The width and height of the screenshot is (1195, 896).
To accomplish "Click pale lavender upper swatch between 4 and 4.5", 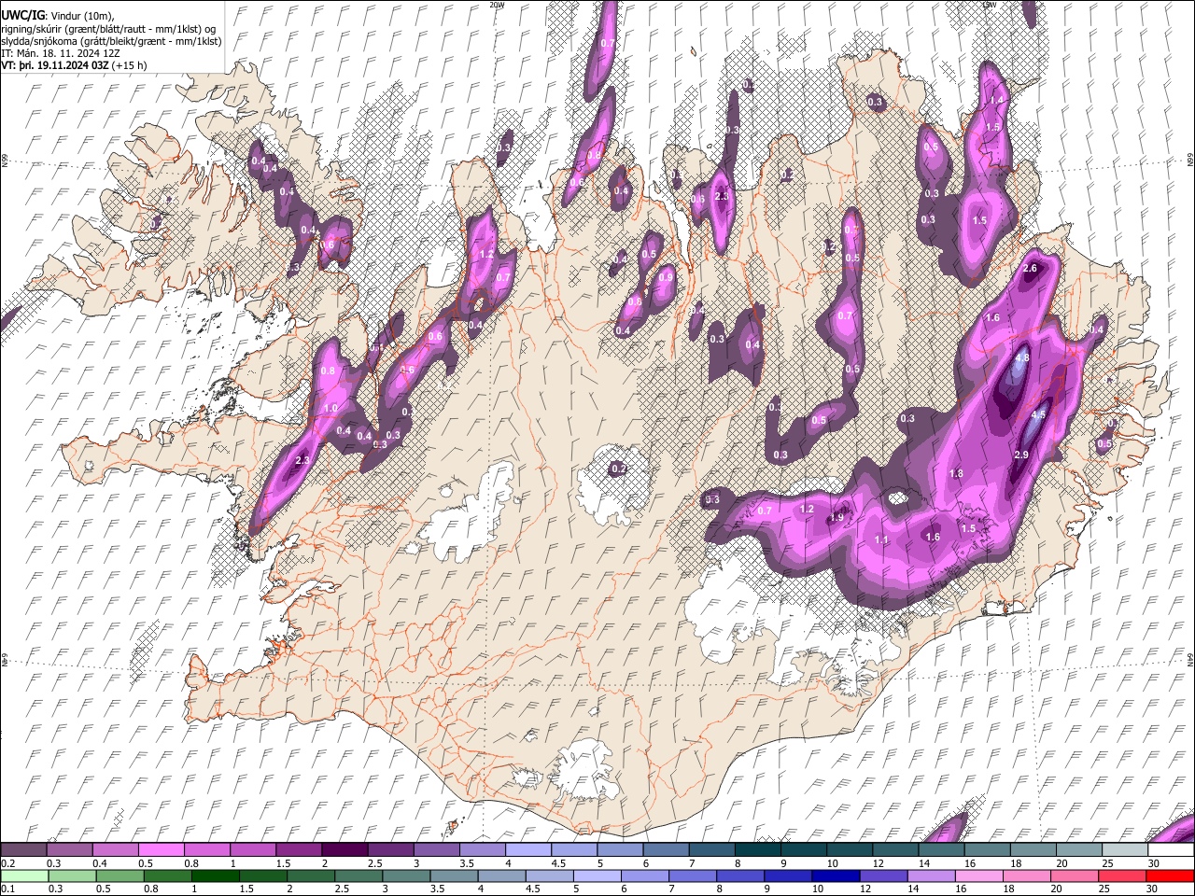I will coord(527,850).
